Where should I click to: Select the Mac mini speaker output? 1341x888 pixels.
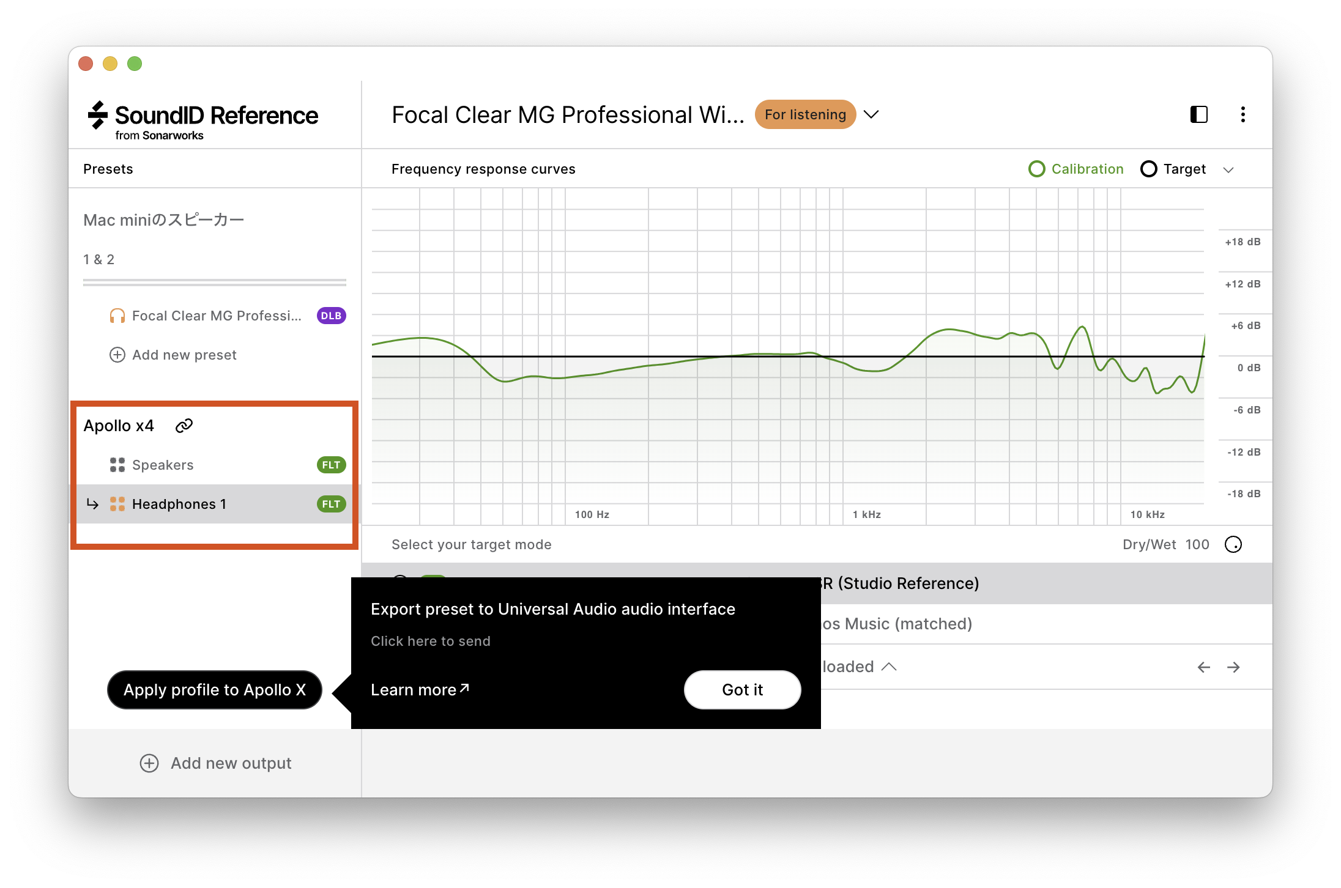pyautogui.click(x=163, y=220)
